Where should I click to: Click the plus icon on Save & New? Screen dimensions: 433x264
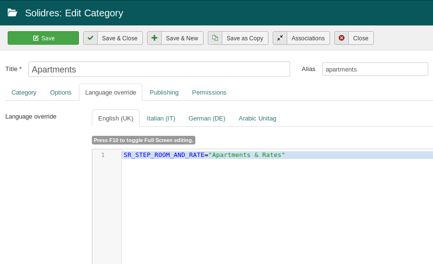coord(154,38)
